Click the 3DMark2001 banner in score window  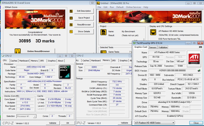(x=35, y=19)
